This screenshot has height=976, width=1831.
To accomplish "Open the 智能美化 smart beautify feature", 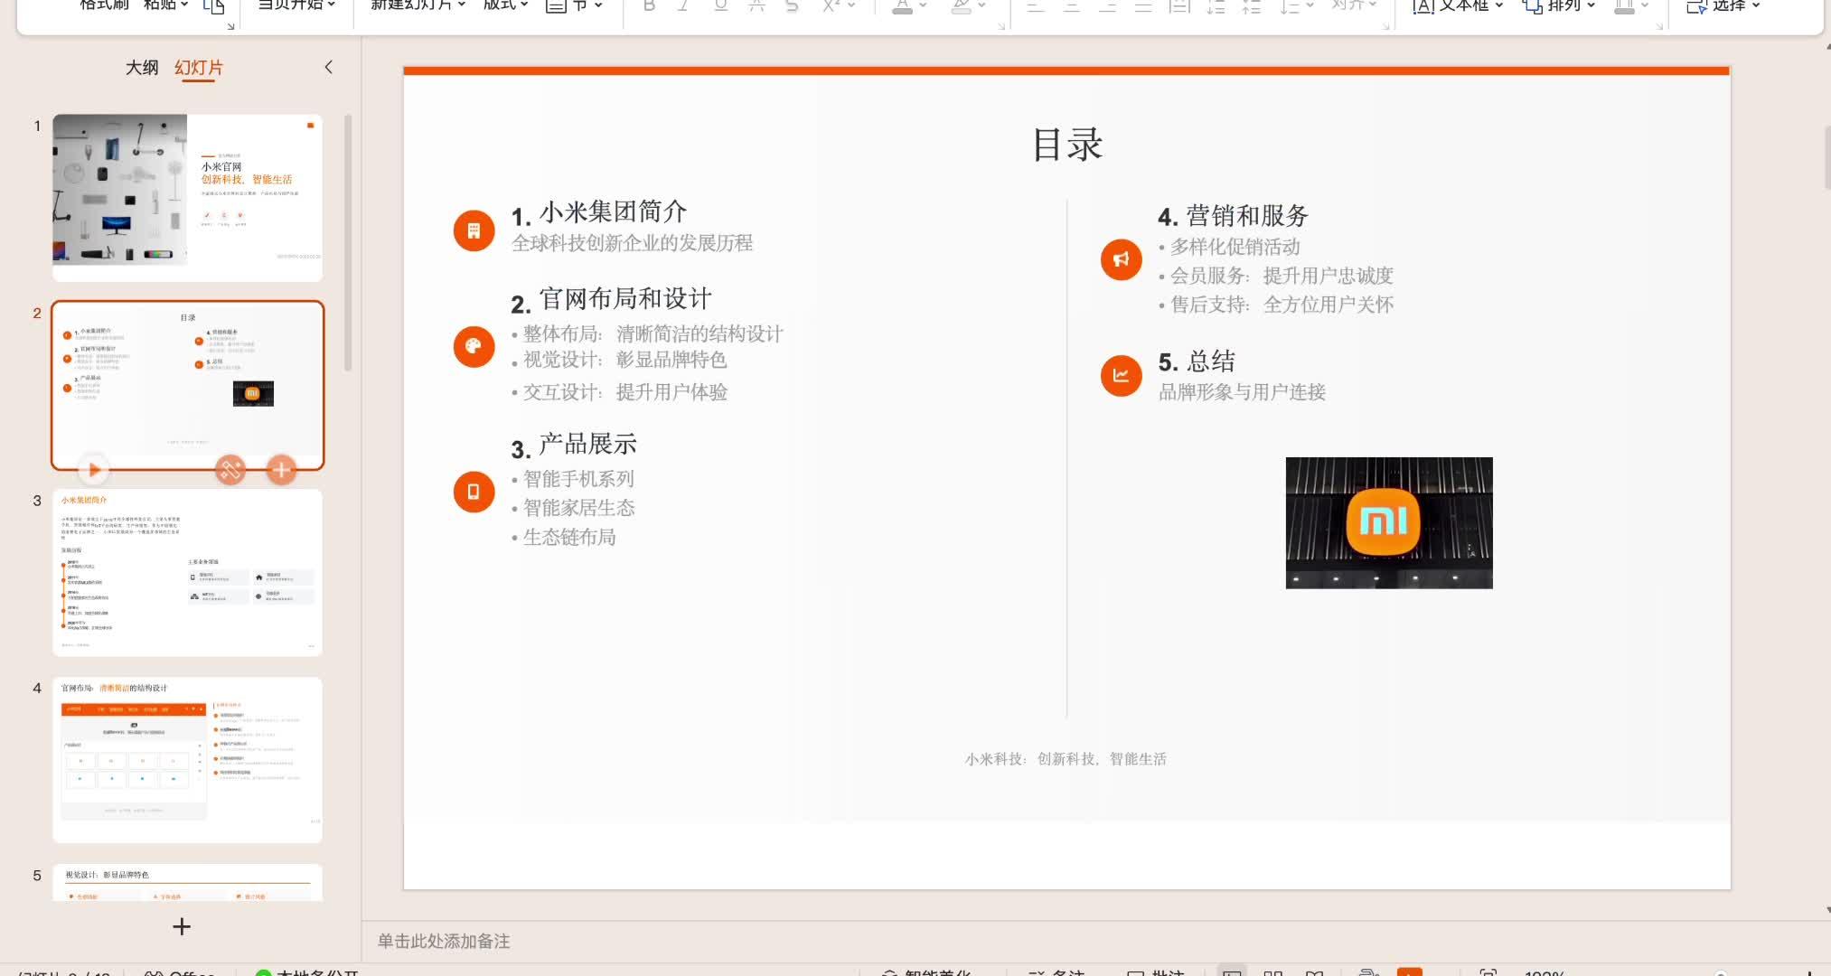I will coord(924,973).
